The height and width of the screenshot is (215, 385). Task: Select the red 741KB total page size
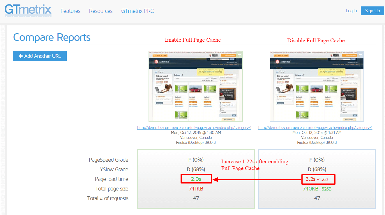tap(196, 189)
